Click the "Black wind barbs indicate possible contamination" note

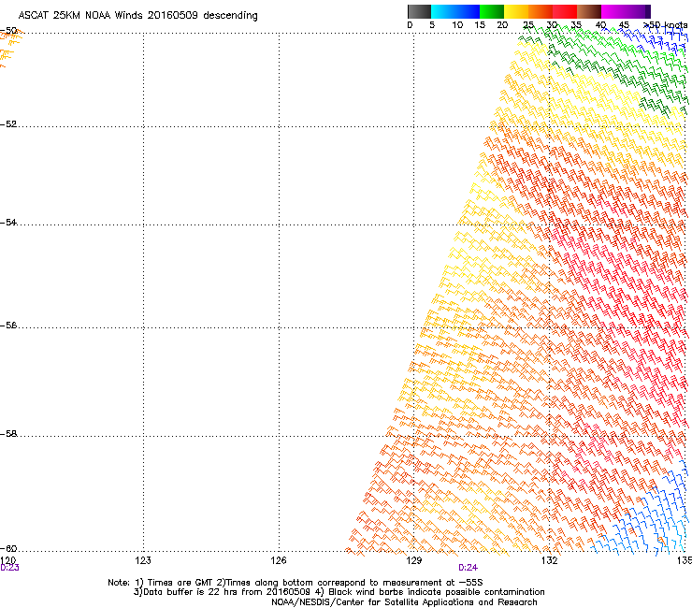(x=437, y=592)
